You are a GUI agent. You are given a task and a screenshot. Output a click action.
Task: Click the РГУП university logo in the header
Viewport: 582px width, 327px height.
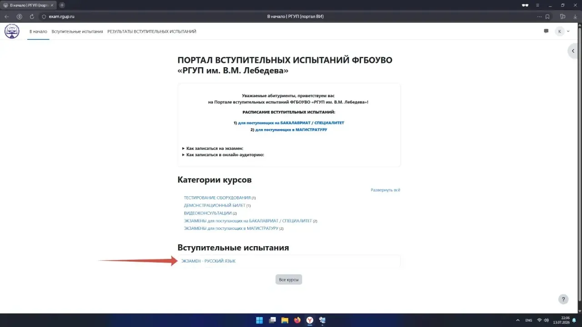[x=12, y=31]
